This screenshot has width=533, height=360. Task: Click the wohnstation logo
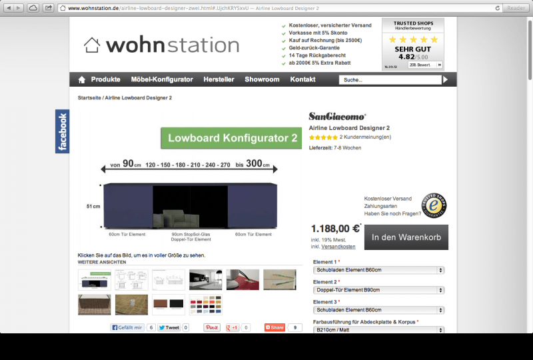(161, 45)
